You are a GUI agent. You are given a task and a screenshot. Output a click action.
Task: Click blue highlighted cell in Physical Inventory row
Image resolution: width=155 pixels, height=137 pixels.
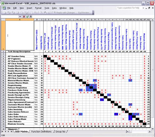coord(102,100)
